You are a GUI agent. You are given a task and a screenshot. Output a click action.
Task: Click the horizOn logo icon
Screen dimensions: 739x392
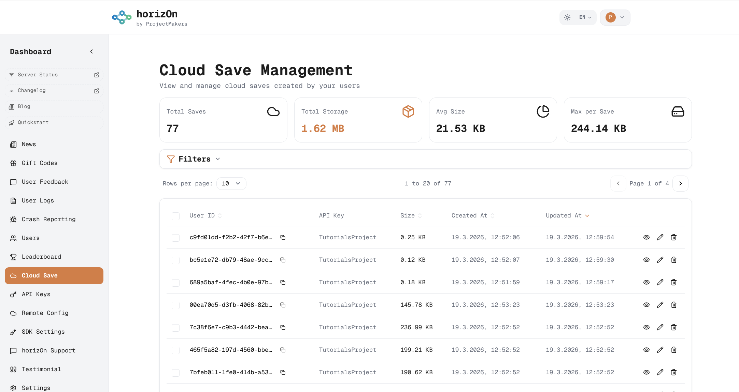pos(122,17)
